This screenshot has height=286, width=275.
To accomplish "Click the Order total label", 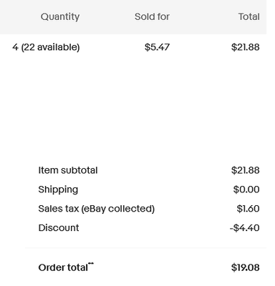I will 63,267.
